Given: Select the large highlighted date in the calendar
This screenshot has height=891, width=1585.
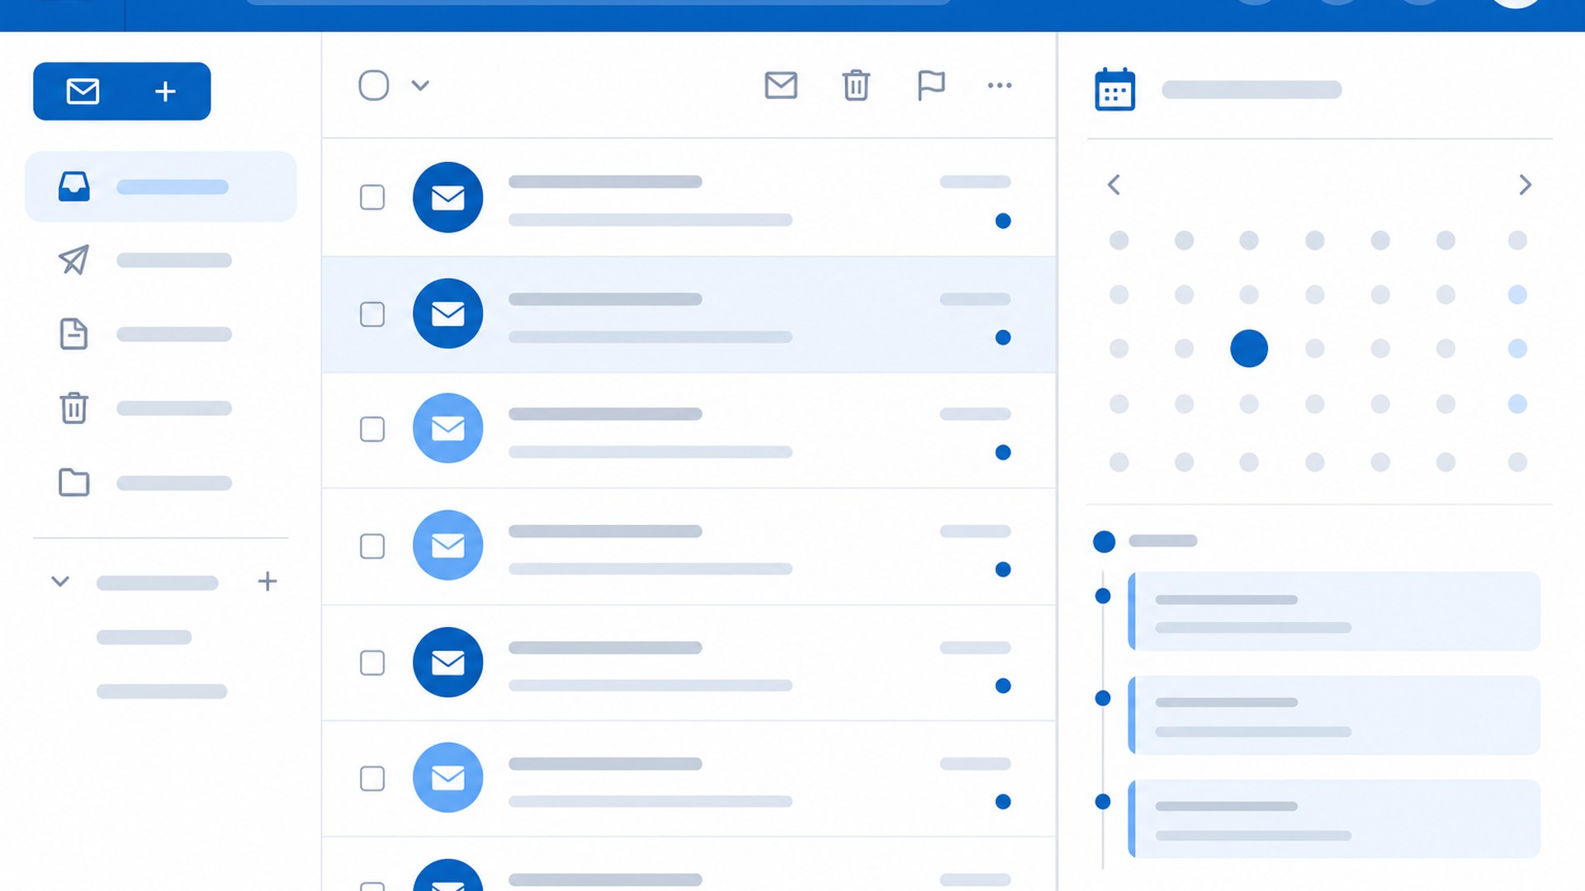Looking at the screenshot, I should coord(1249,348).
